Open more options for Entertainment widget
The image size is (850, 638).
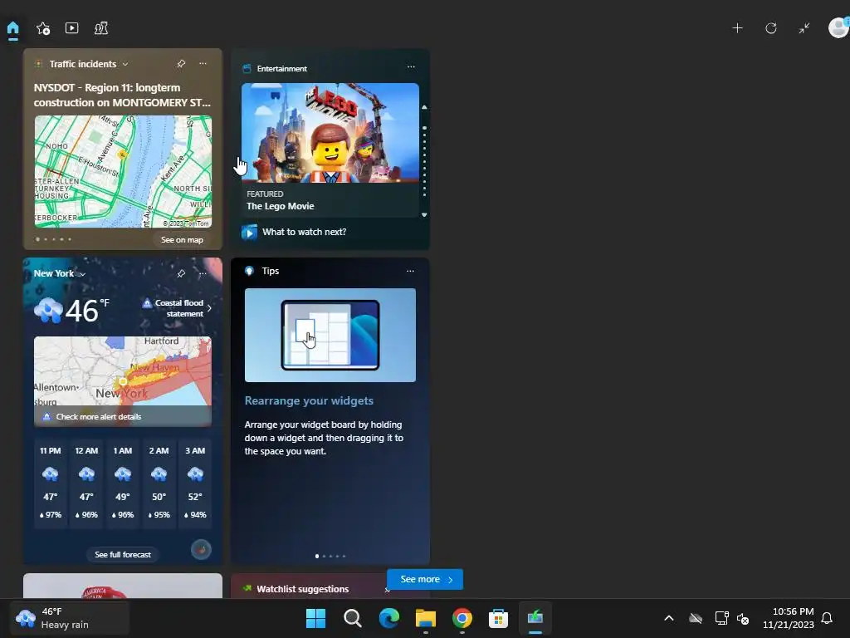click(x=411, y=66)
